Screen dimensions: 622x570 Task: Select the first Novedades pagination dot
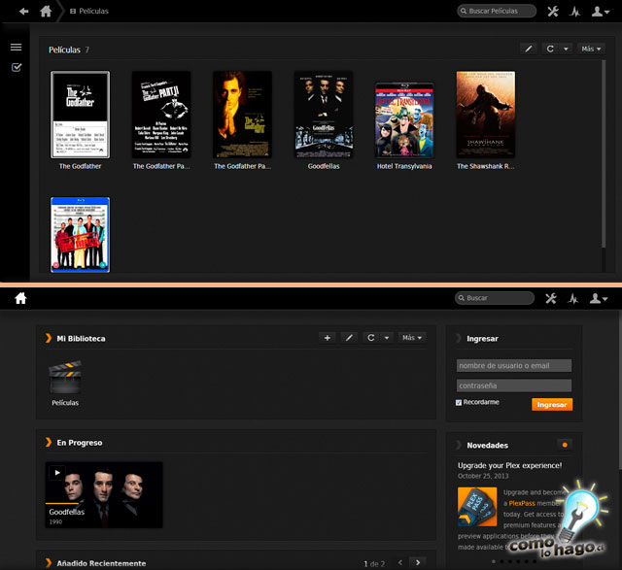pyautogui.click(x=494, y=561)
